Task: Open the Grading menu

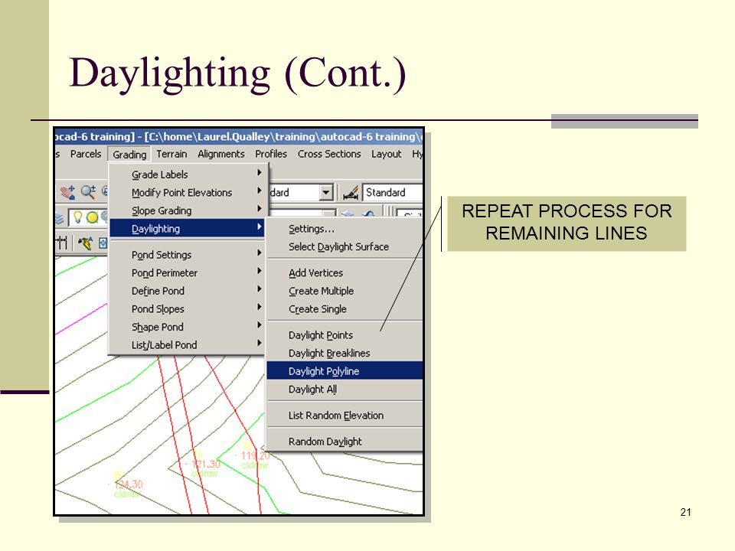Action: tap(129, 154)
